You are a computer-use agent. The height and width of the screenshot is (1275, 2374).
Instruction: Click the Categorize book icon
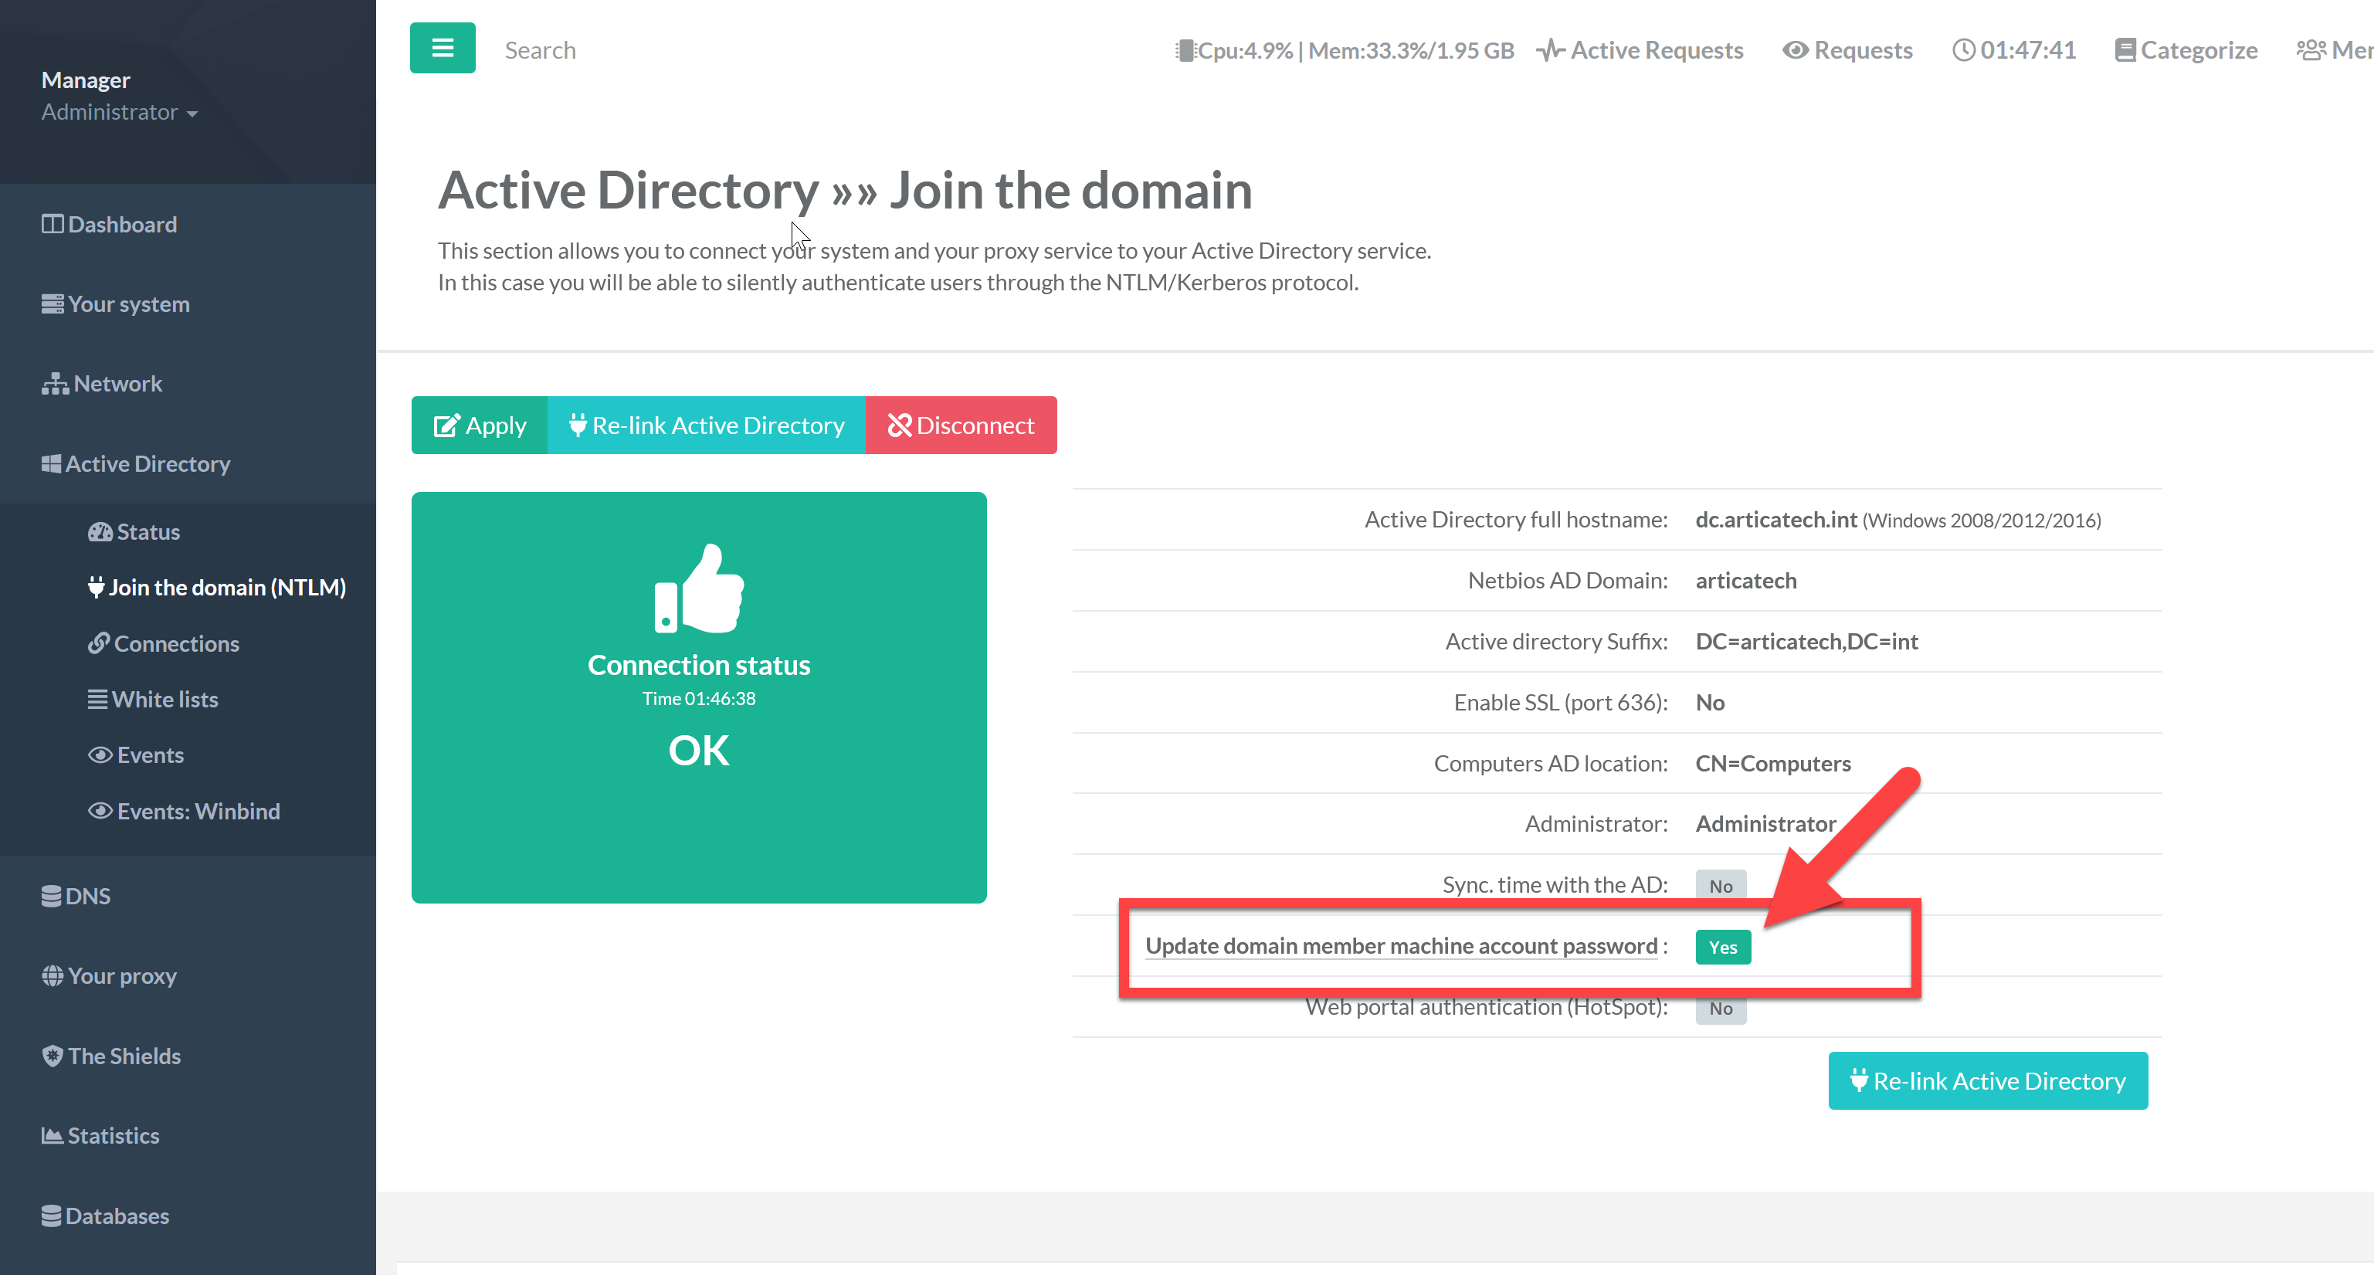click(x=2125, y=49)
